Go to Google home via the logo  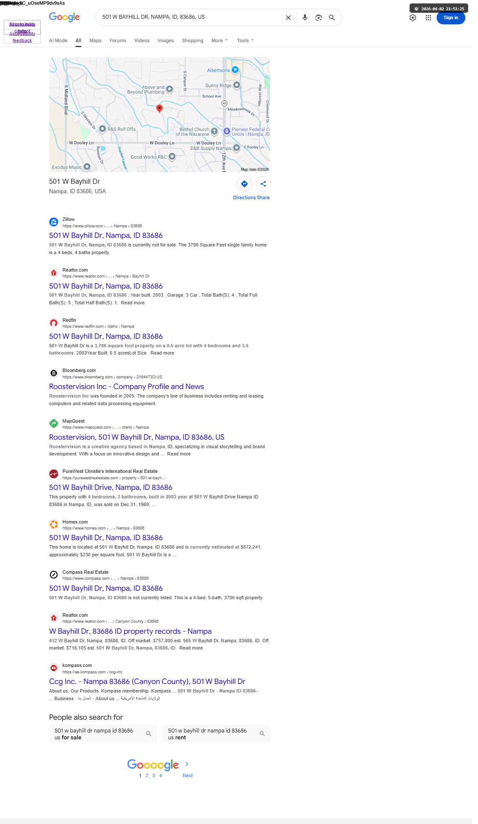point(65,17)
